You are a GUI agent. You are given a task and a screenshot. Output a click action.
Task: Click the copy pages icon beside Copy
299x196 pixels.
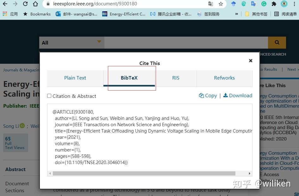click(201, 95)
